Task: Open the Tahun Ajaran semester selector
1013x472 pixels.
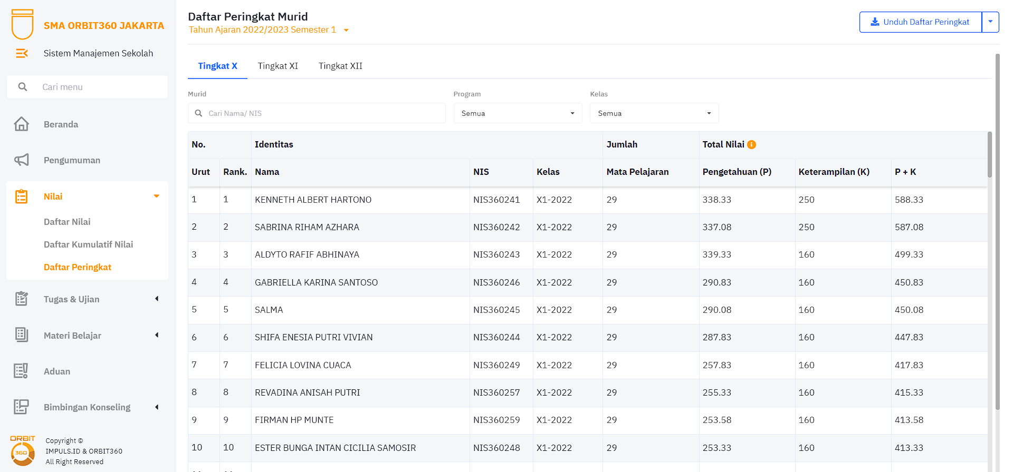Action: tap(269, 30)
